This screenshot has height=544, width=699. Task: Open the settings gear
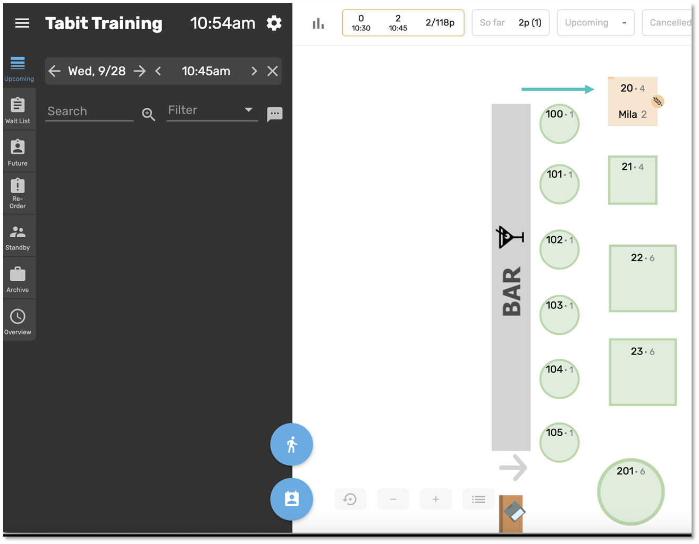[274, 23]
